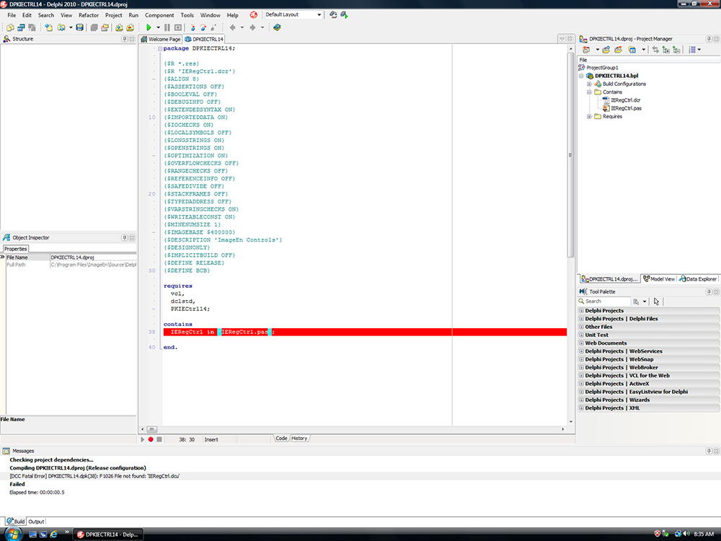Expand the Requires folder node

[x=589, y=116]
